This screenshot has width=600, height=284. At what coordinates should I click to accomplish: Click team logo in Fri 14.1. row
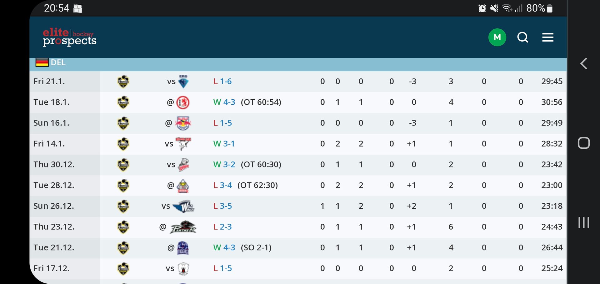(123, 144)
